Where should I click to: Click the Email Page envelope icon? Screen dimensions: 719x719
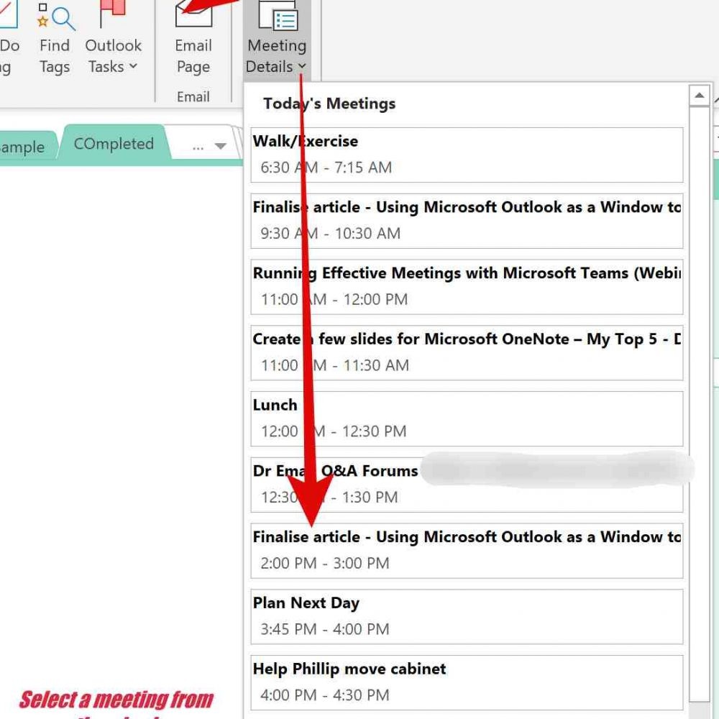[x=193, y=13]
